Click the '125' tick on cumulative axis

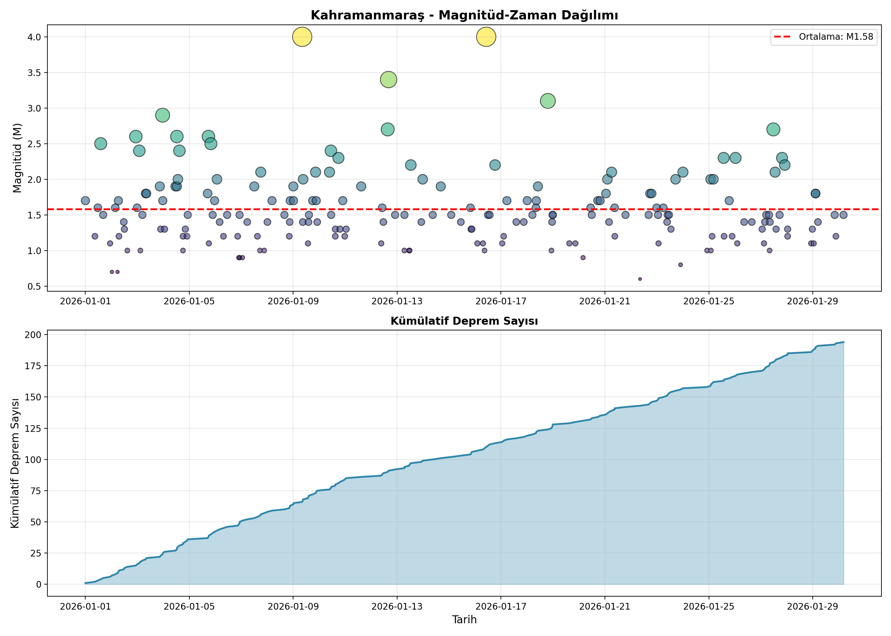[33, 428]
